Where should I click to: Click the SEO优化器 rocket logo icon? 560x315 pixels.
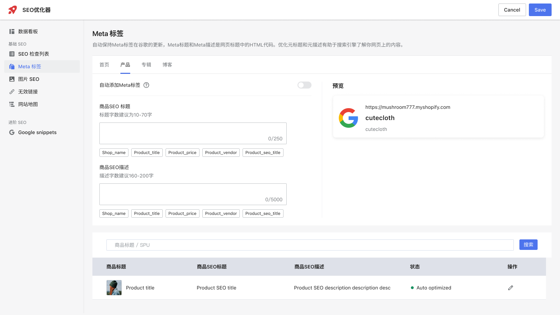pyautogui.click(x=13, y=10)
